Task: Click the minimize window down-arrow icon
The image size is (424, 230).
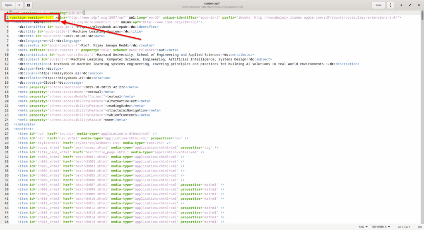Action: pos(401,5)
